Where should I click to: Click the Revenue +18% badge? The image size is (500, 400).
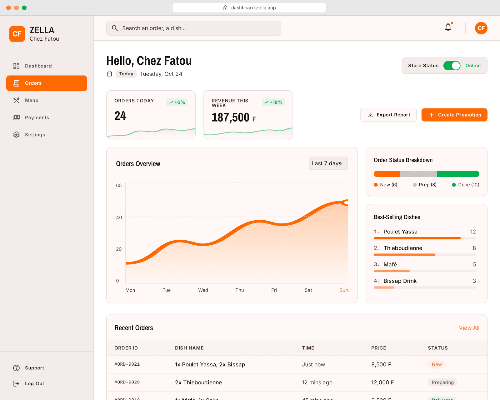click(x=273, y=102)
